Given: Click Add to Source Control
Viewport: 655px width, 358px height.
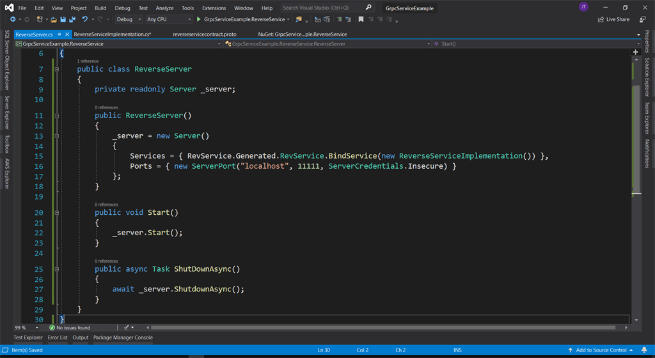Looking at the screenshot, I should point(601,350).
